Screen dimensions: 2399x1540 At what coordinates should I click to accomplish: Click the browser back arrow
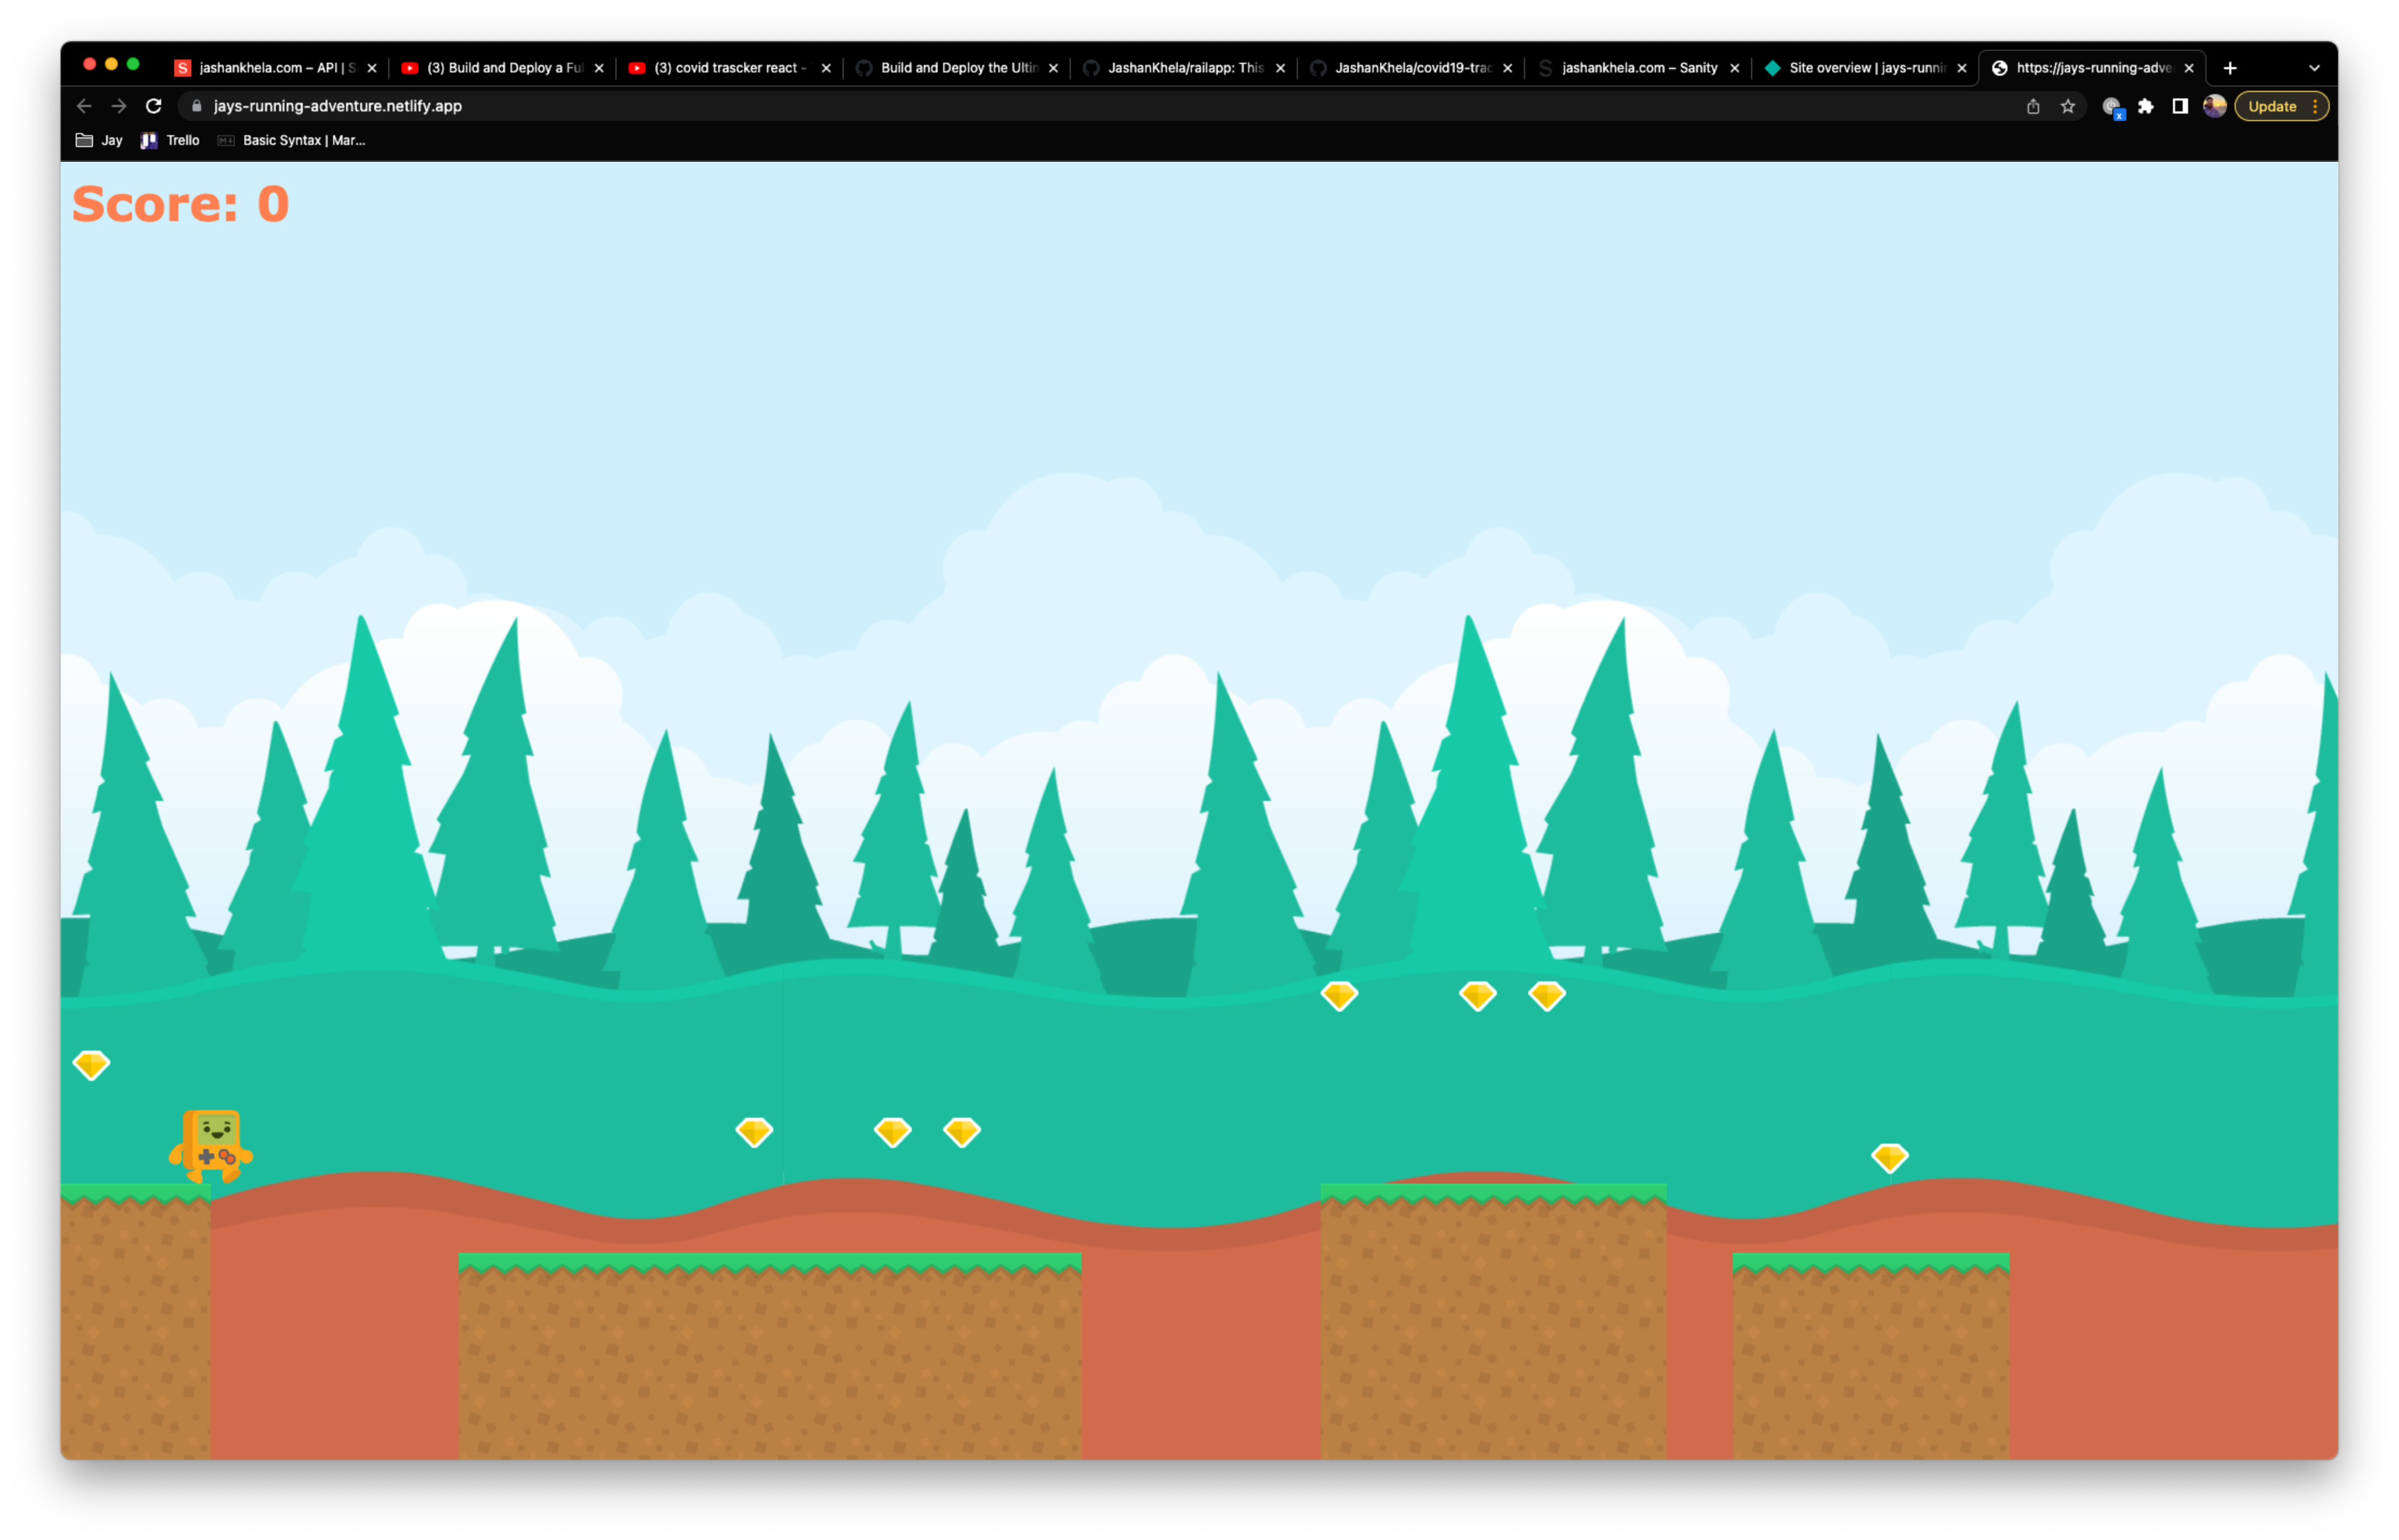click(x=84, y=106)
